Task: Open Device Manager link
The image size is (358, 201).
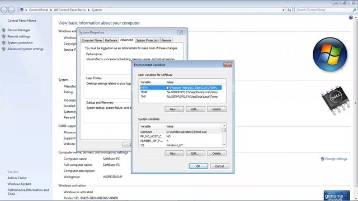Action: coord(18,30)
